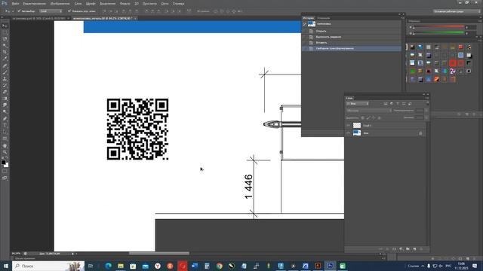Open the History panel flyout menu
The height and width of the screenshot is (271, 483).
click(x=402, y=18)
